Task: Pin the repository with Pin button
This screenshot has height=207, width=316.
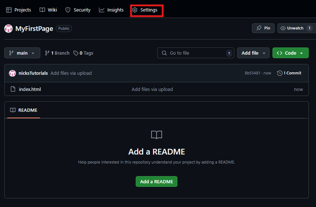Action: [263, 28]
